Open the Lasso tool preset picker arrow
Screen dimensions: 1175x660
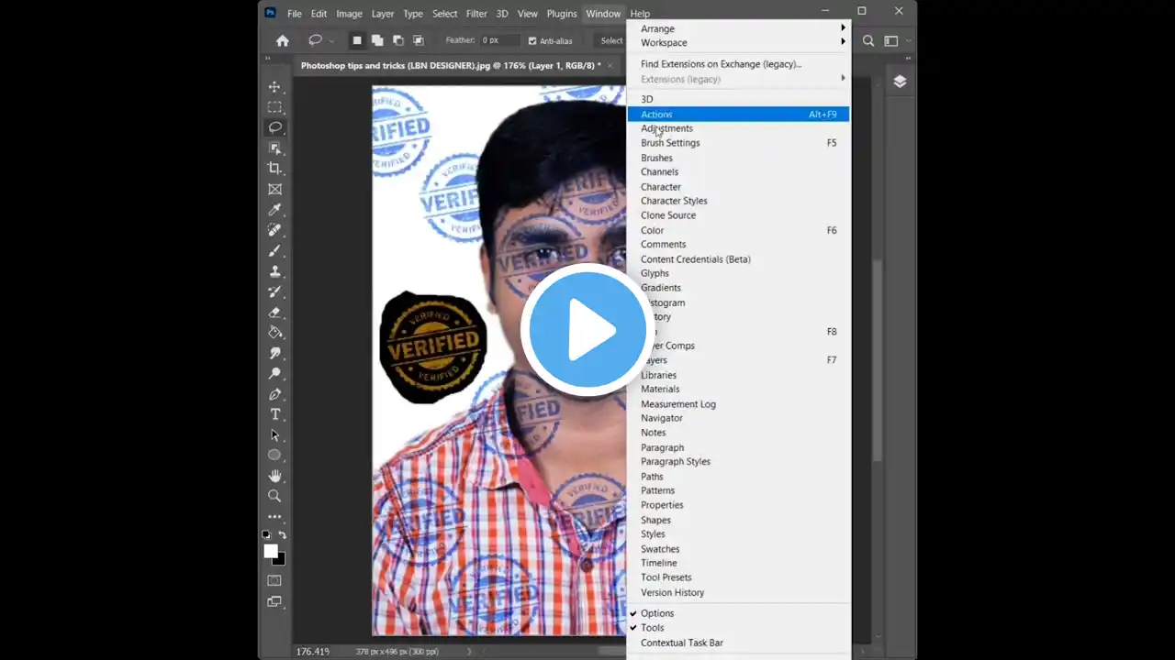click(x=331, y=41)
